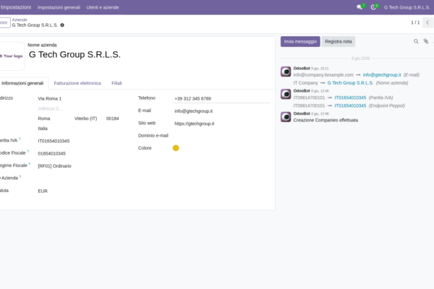Go to previous record with arrow
434x289 pixels.
point(427,22)
